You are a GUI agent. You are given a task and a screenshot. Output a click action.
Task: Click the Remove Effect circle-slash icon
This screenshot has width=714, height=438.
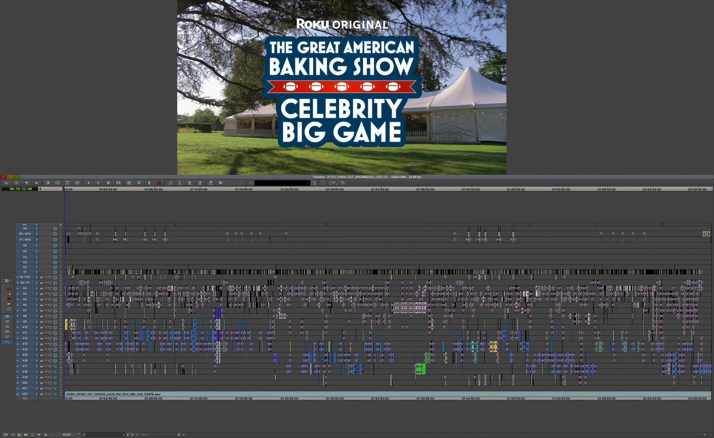[x=77, y=183]
